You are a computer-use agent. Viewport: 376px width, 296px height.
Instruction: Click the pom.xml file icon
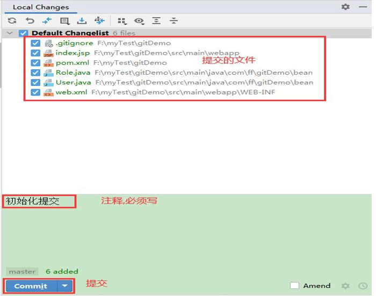(x=48, y=63)
